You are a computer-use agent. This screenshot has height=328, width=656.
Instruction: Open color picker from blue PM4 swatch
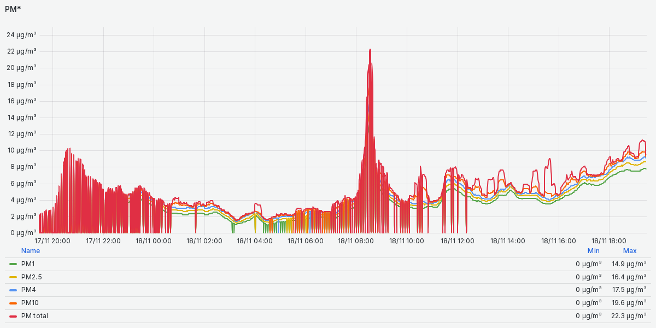13,290
